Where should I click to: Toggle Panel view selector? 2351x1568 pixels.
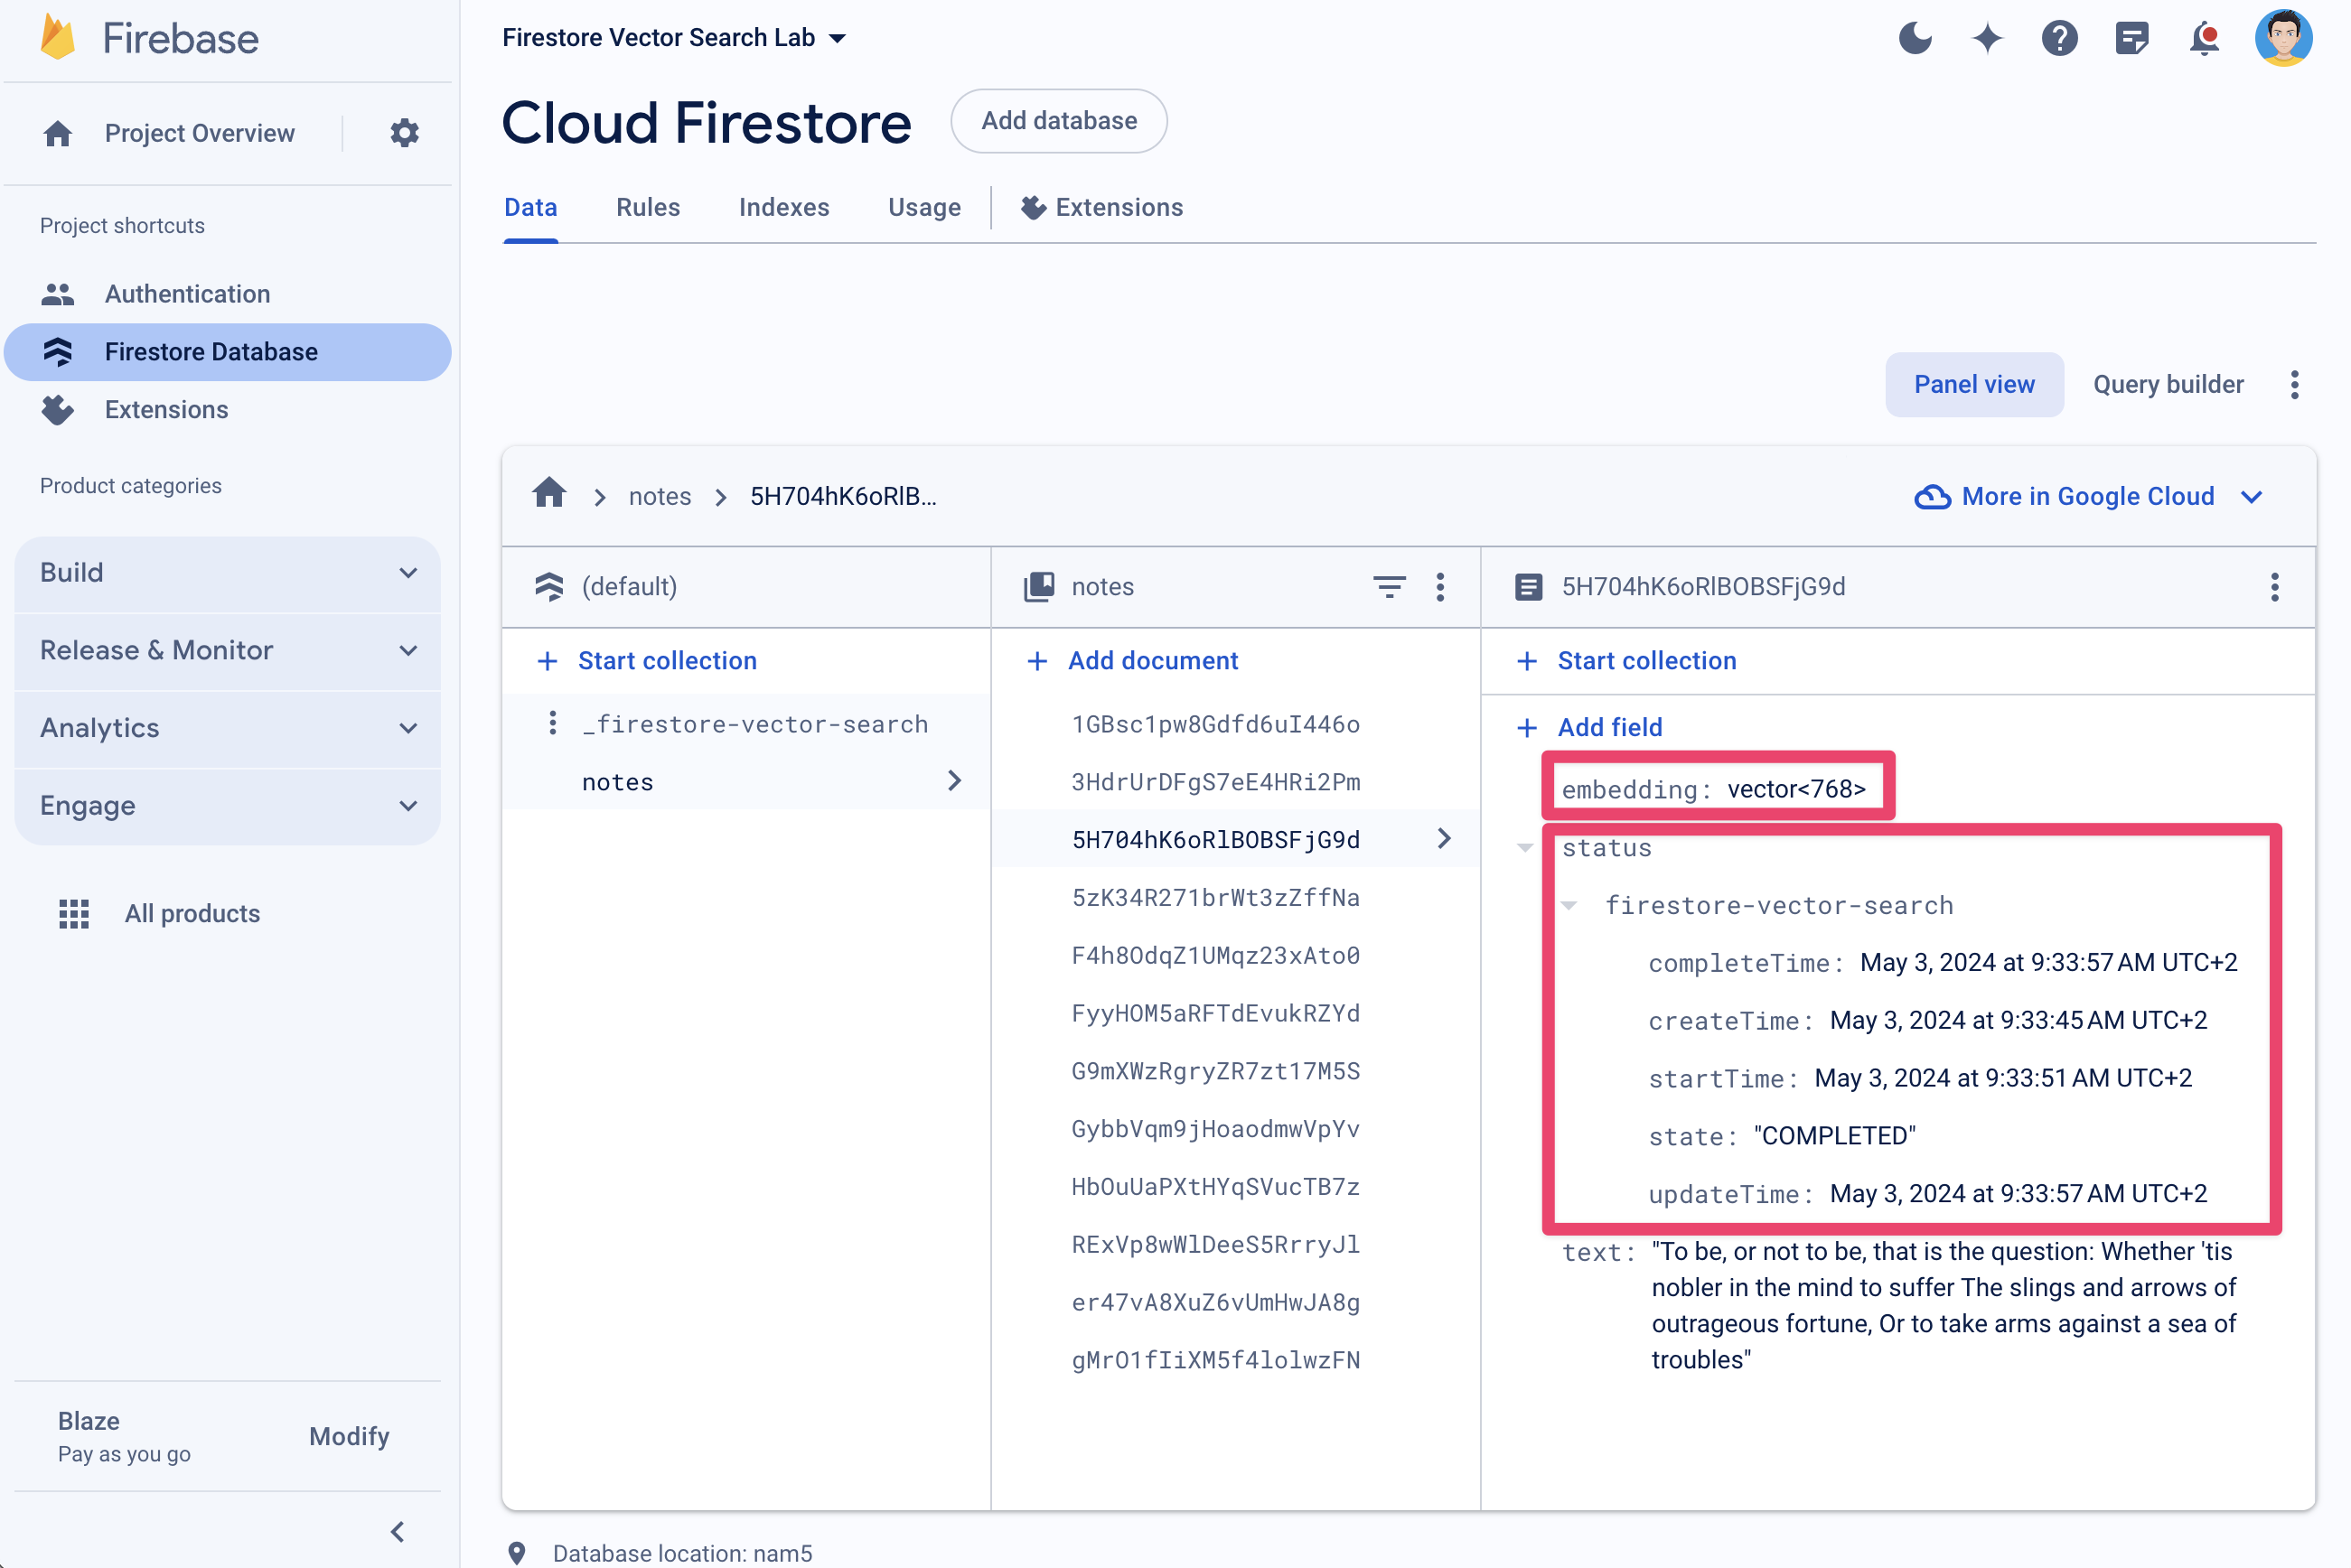click(1974, 383)
